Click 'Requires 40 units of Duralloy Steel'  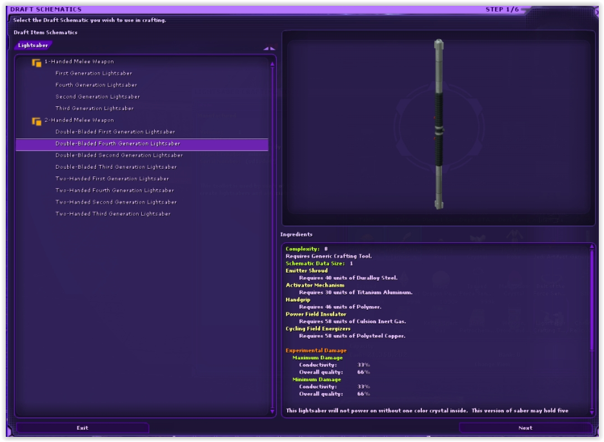click(x=348, y=278)
